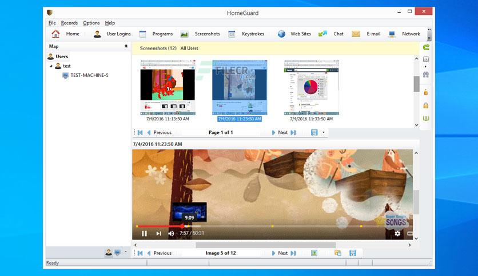Image resolution: width=478 pixels, height=276 pixels.
Task: Open the File menu
Action: [52, 23]
